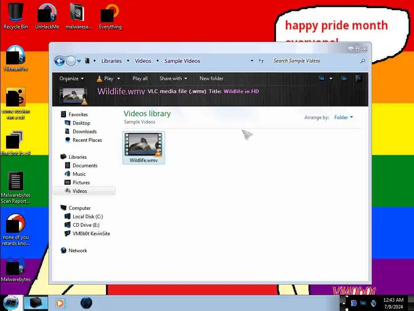The image size is (414, 311).
Task: Click the globe taskbar icon
Action: pyautogui.click(x=87, y=303)
